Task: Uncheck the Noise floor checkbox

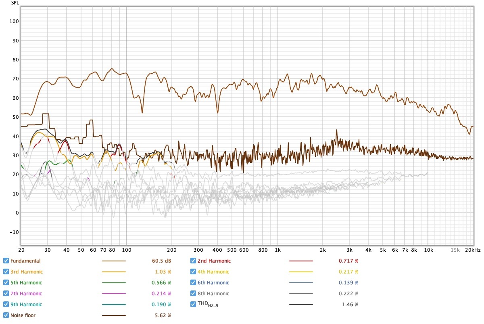Action: (x=6, y=316)
